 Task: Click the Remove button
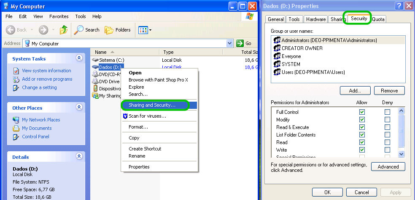(389, 91)
